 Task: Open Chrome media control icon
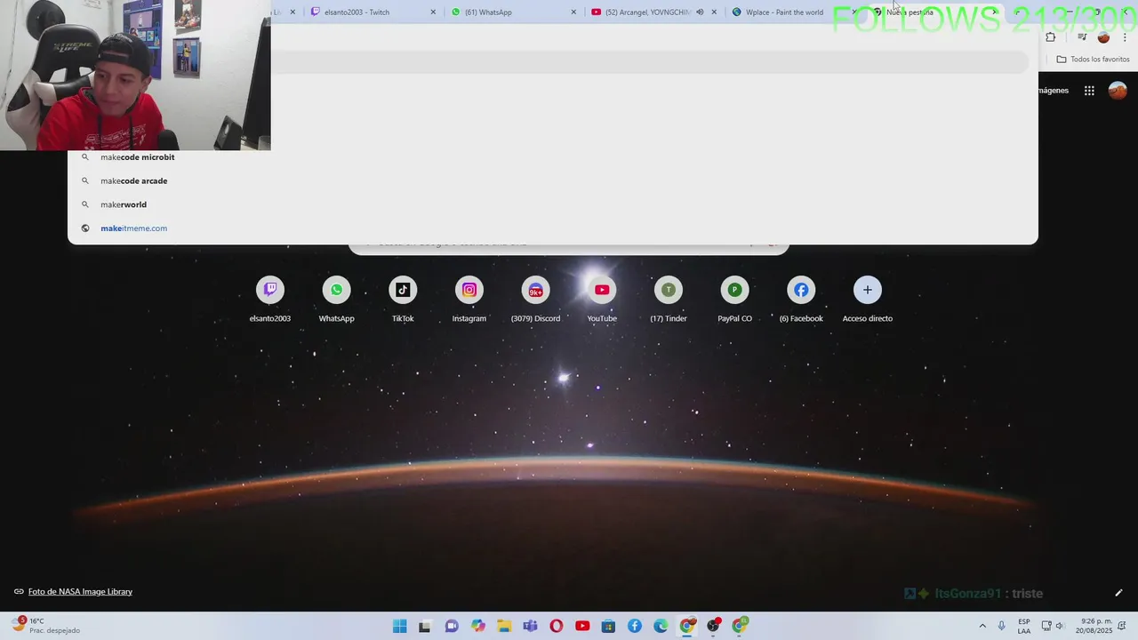[x=1082, y=36]
